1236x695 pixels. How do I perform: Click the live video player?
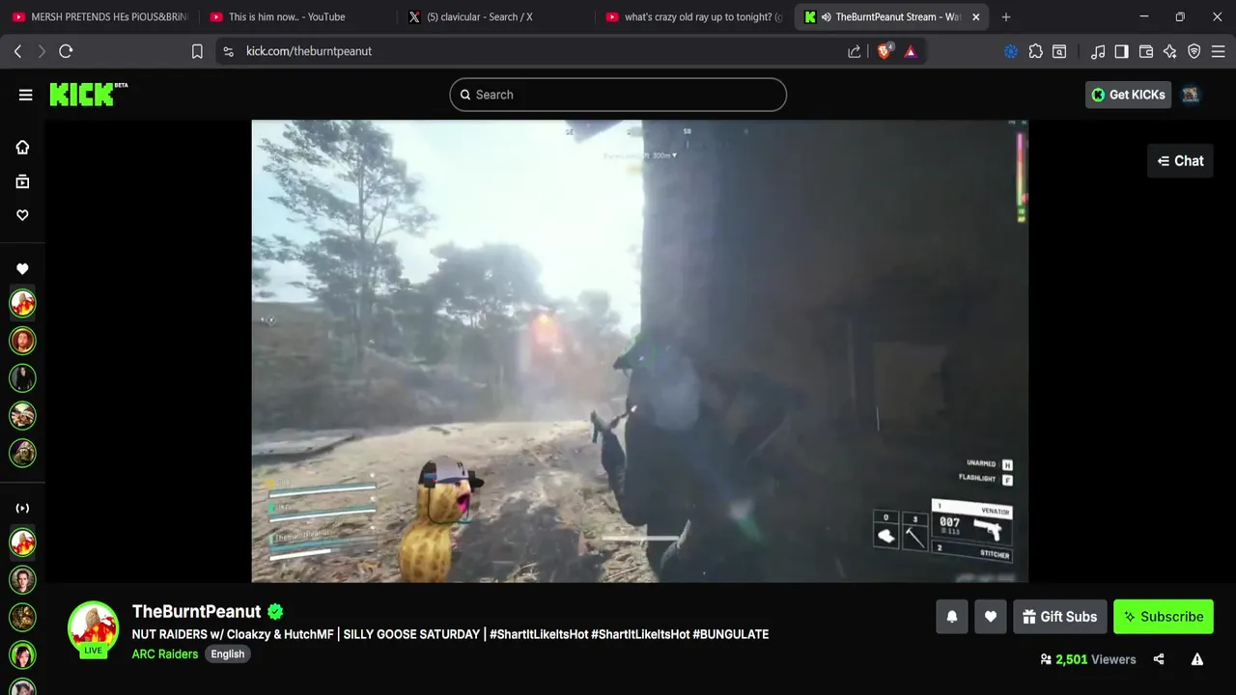tap(639, 351)
